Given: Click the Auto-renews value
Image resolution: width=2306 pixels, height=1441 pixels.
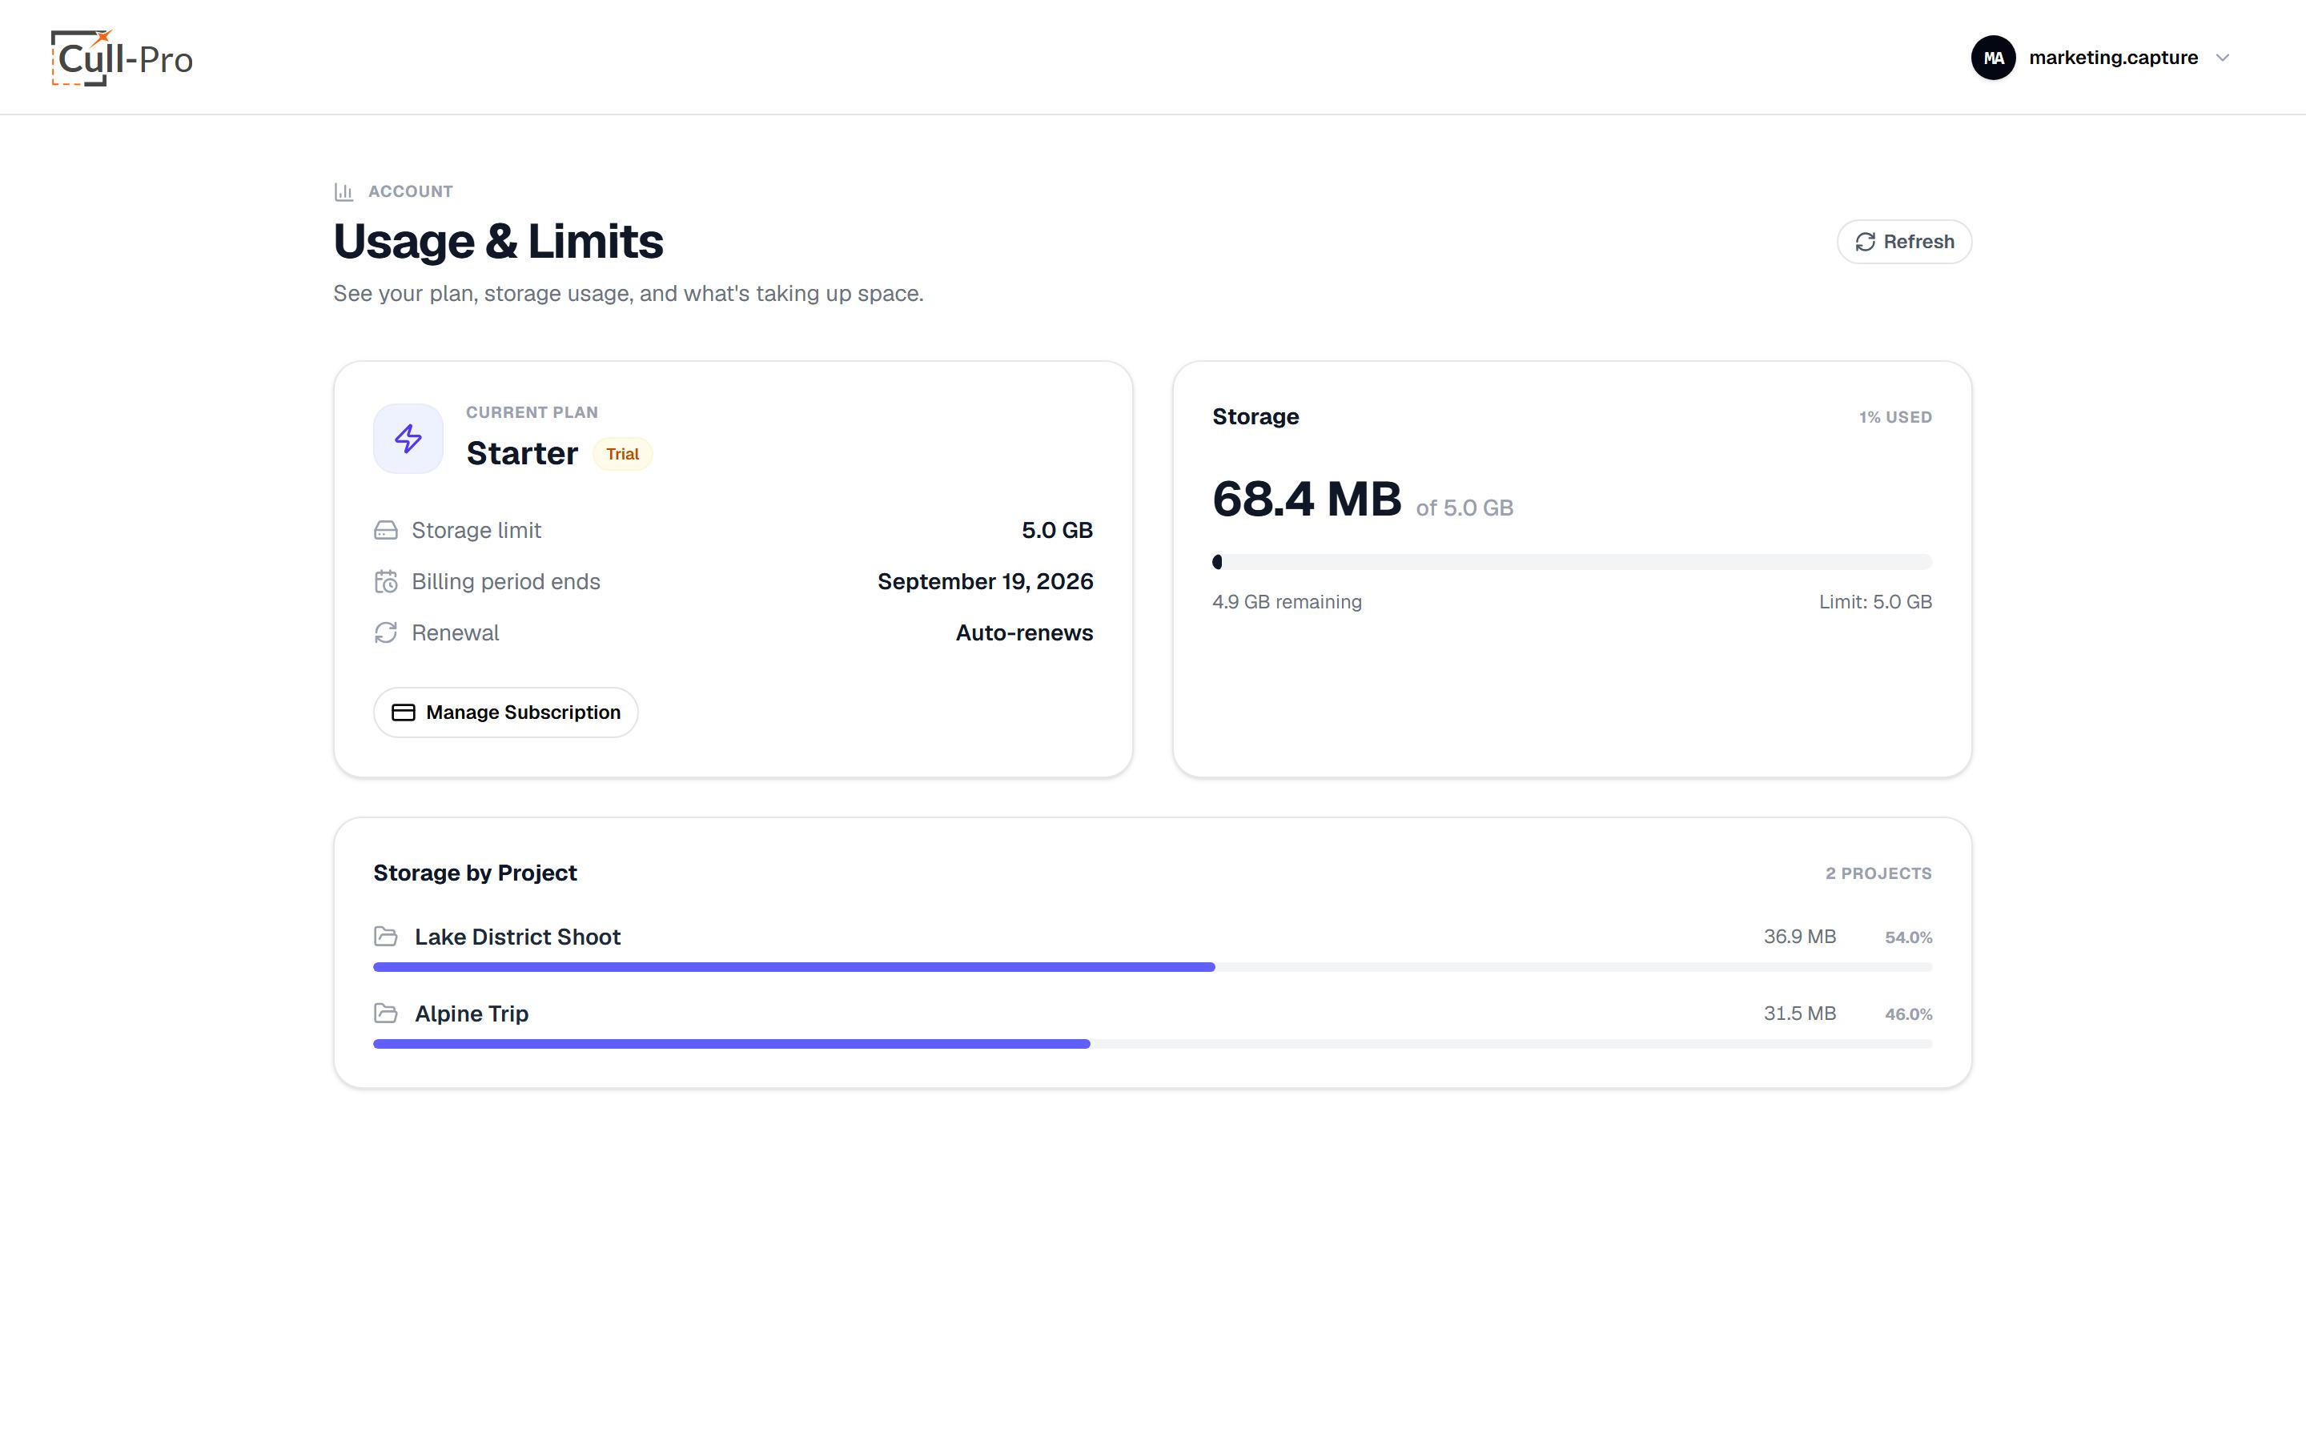Looking at the screenshot, I should [x=1024, y=632].
